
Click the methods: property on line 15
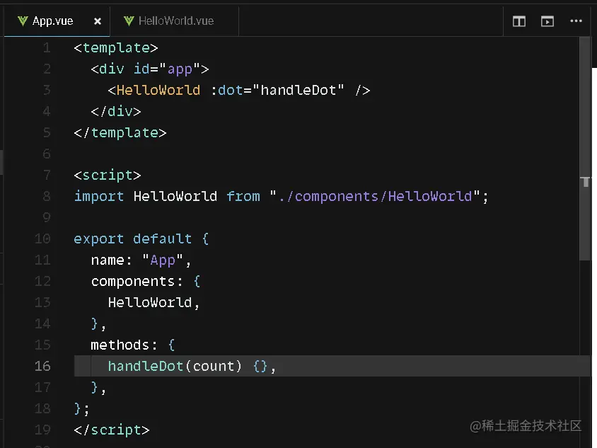click(x=124, y=345)
